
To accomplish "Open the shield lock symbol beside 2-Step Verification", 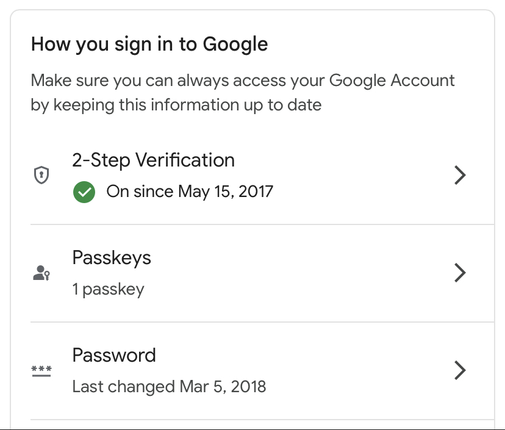I will tap(40, 175).
